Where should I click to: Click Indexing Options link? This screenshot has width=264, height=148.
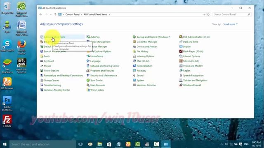pyautogui.click(x=146, y=56)
